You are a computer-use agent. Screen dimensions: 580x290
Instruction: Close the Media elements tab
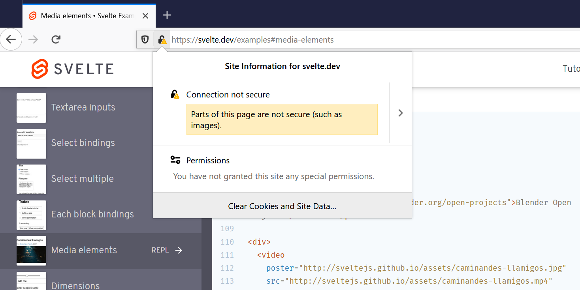coord(145,16)
